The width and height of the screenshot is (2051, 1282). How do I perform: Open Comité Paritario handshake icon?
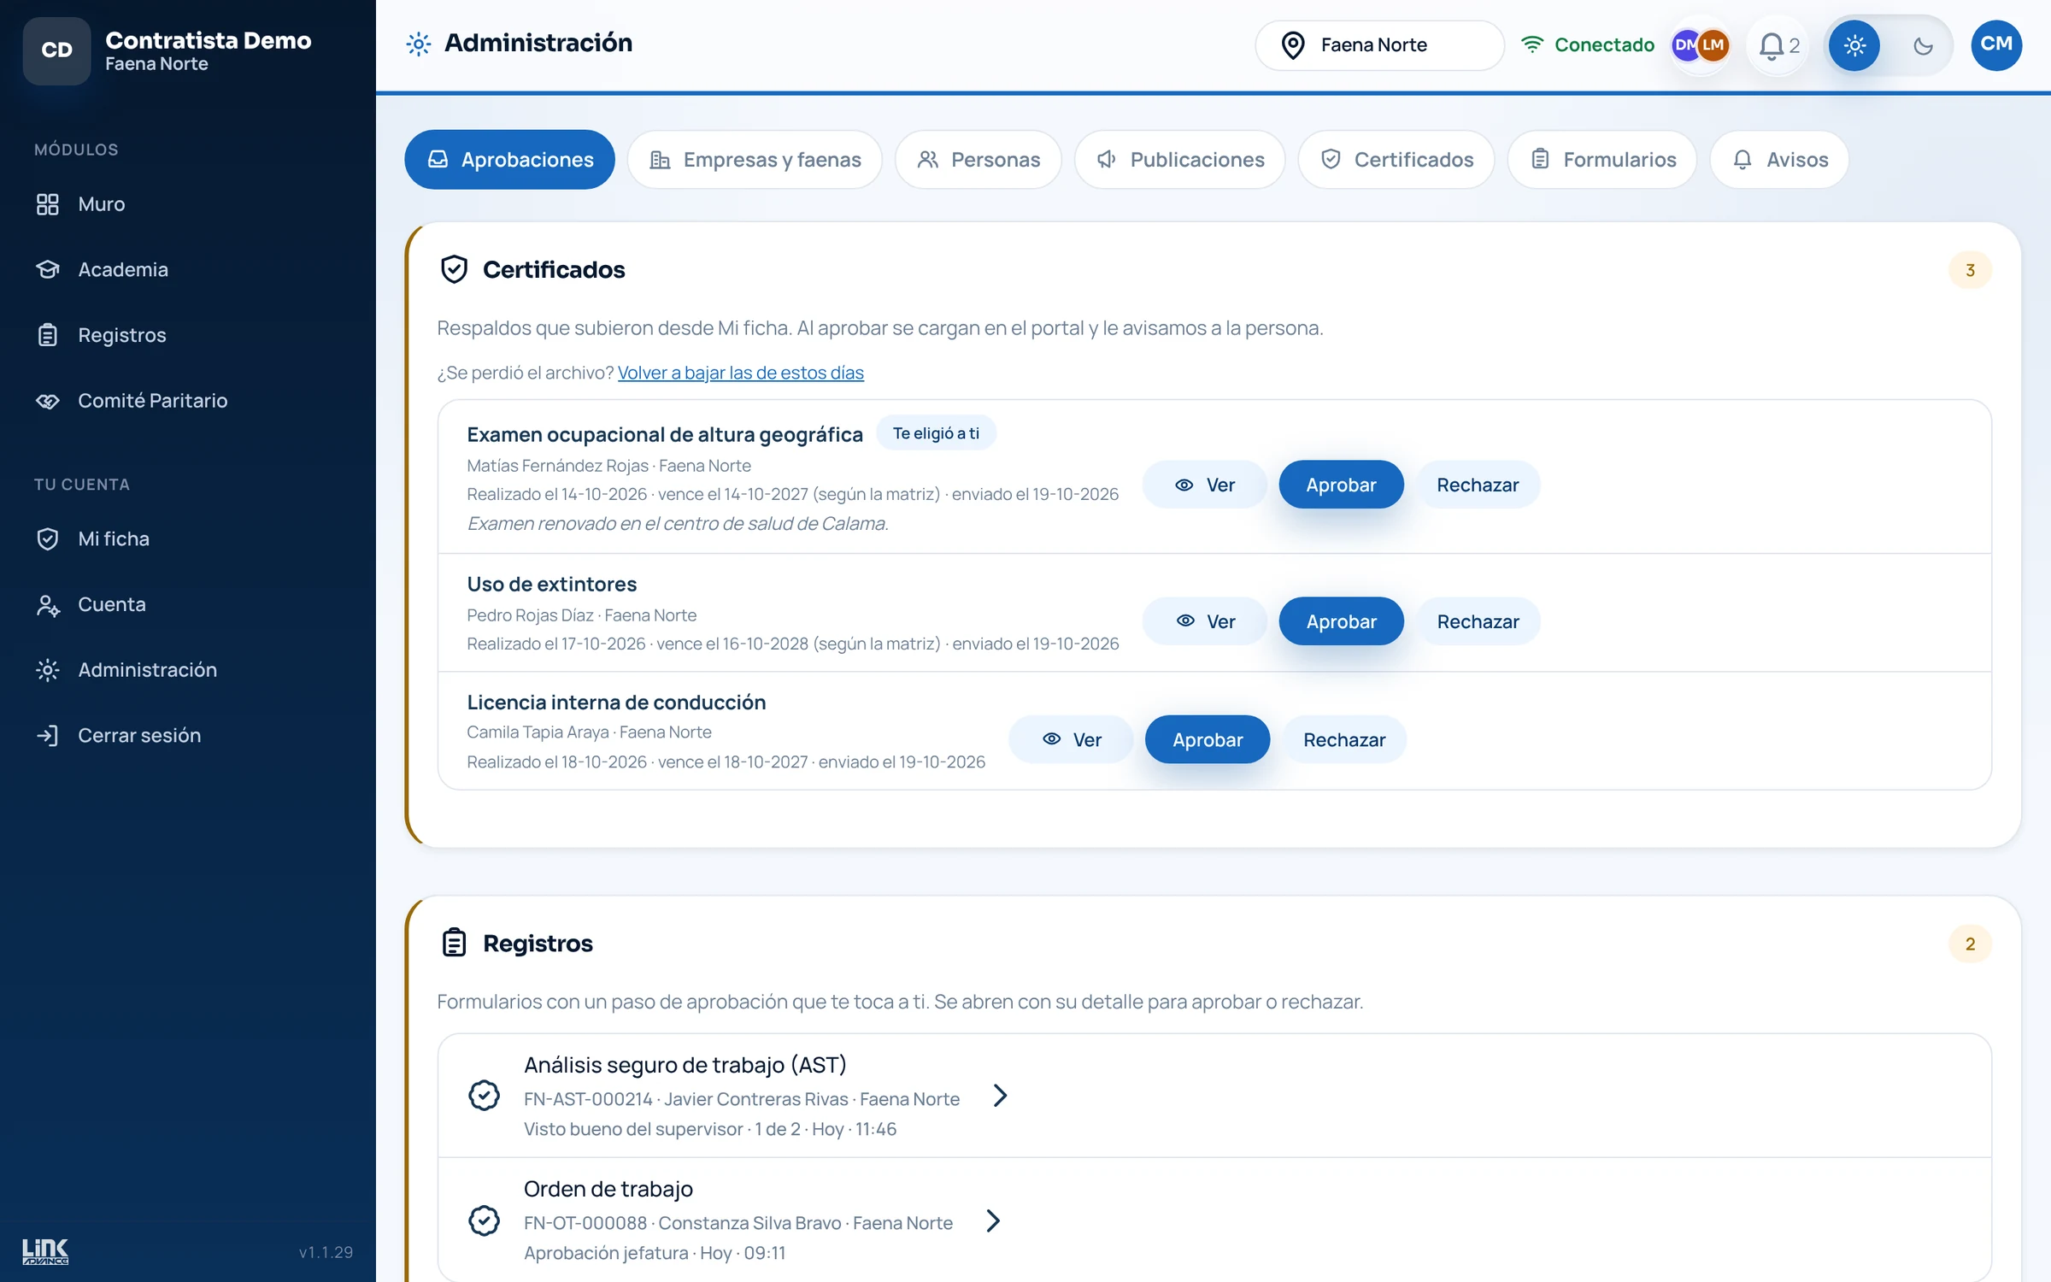coord(48,401)
